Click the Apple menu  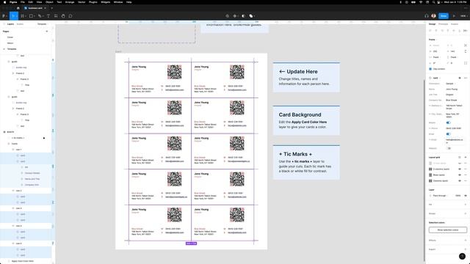[x=4, y=2]
